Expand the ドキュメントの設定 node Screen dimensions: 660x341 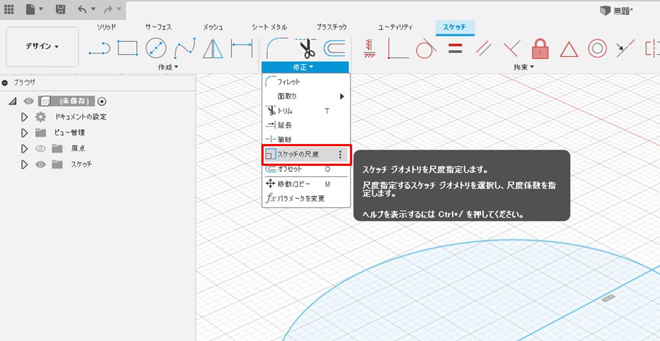(x=24, y=117)
